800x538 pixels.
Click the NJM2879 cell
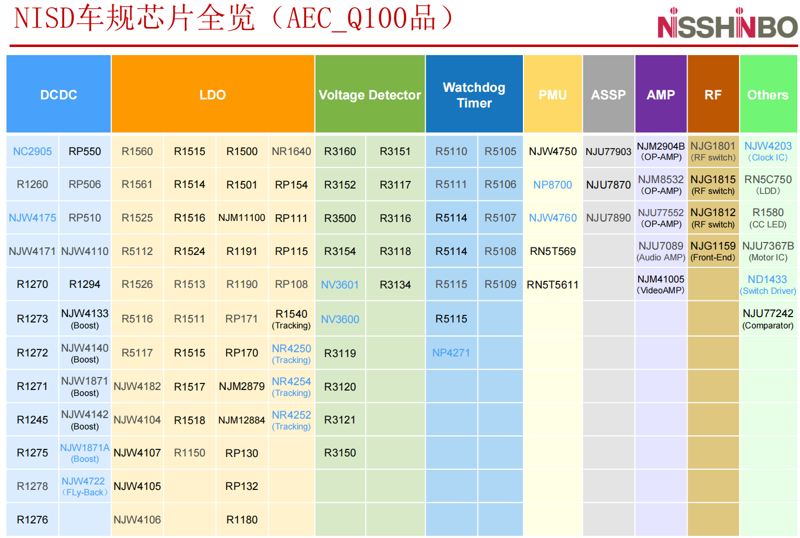tap(242, 386)
